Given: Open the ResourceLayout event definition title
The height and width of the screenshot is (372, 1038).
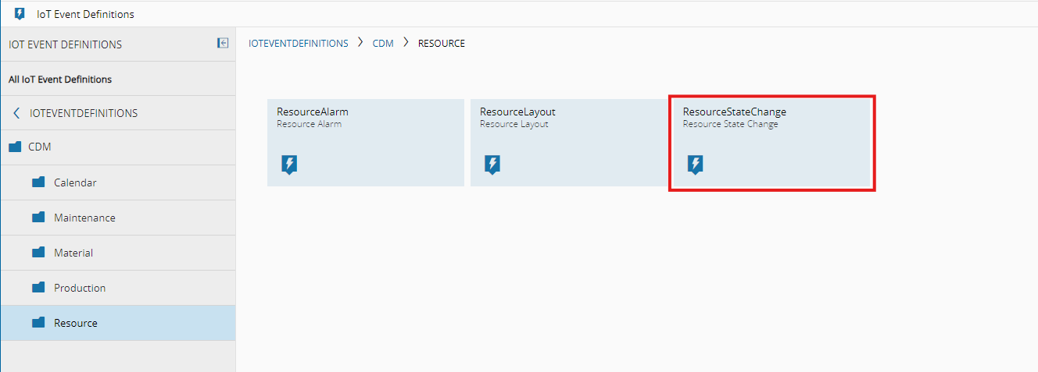Looking at the screenshot, I should click(x=517, y=112).
